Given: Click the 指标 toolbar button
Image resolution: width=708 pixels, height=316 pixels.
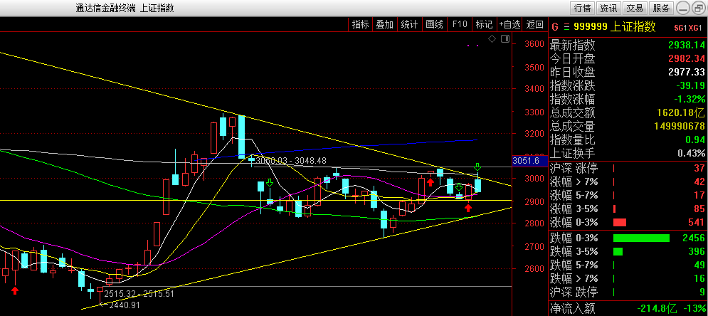Looking at the screenshot, I should click(x=360, y=24).
